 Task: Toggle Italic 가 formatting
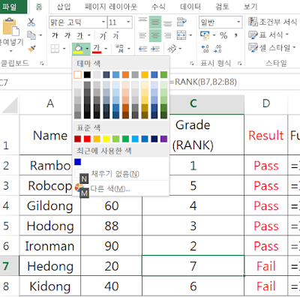click(67, 35)
